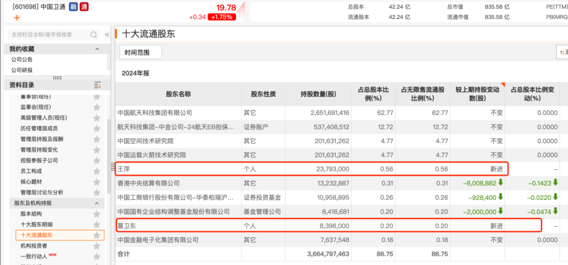Viewport: 568px width, 265px height.
Task: Toggle favorite star for 核心题材
Action: tap(96, 182)
